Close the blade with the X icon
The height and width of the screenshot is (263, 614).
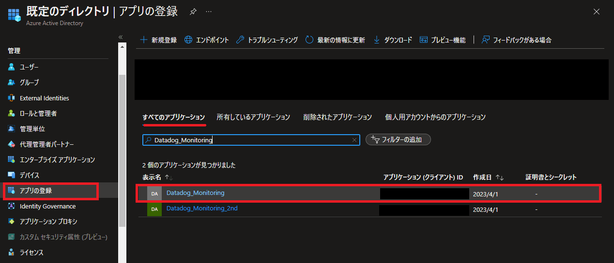[597, 11]
